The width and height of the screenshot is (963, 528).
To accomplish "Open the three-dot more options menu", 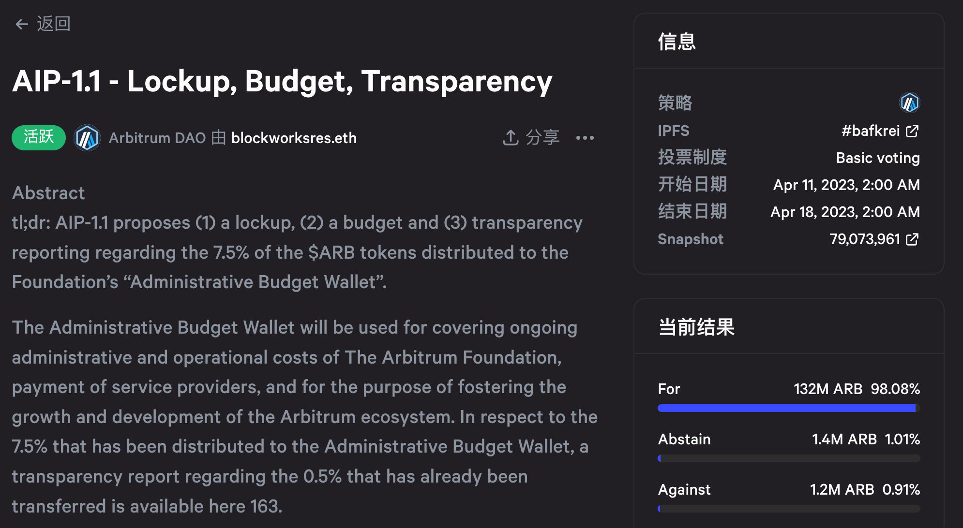I will [x=585, y=139].
